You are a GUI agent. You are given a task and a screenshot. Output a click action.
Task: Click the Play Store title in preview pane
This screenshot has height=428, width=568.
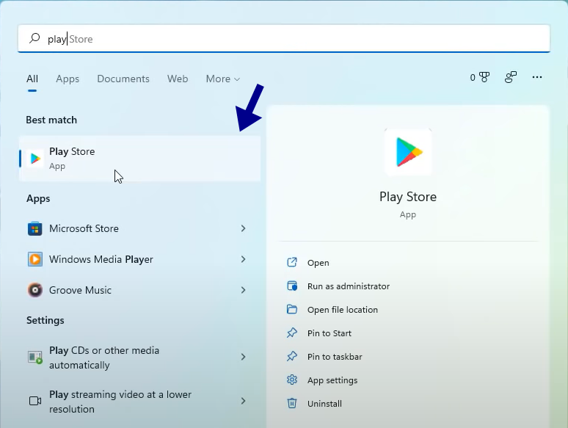408,197
